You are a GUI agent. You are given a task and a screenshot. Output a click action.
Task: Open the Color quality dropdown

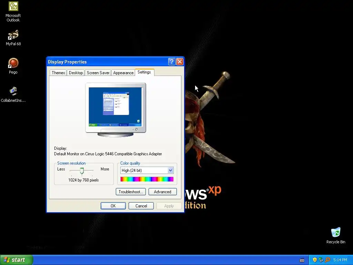tap(147, 170)
